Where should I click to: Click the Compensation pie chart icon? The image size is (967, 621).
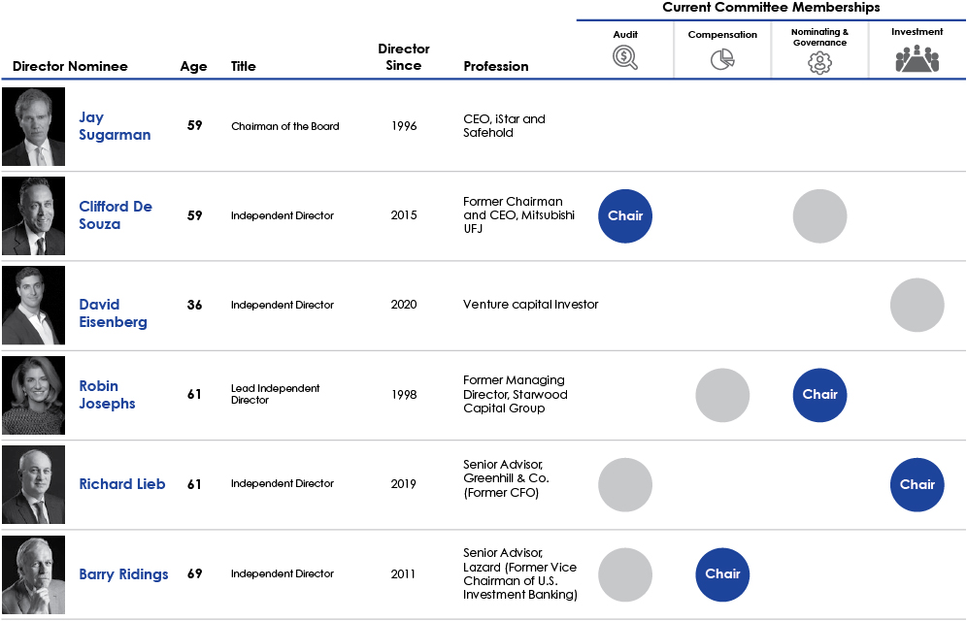click(x=722, y=60)
